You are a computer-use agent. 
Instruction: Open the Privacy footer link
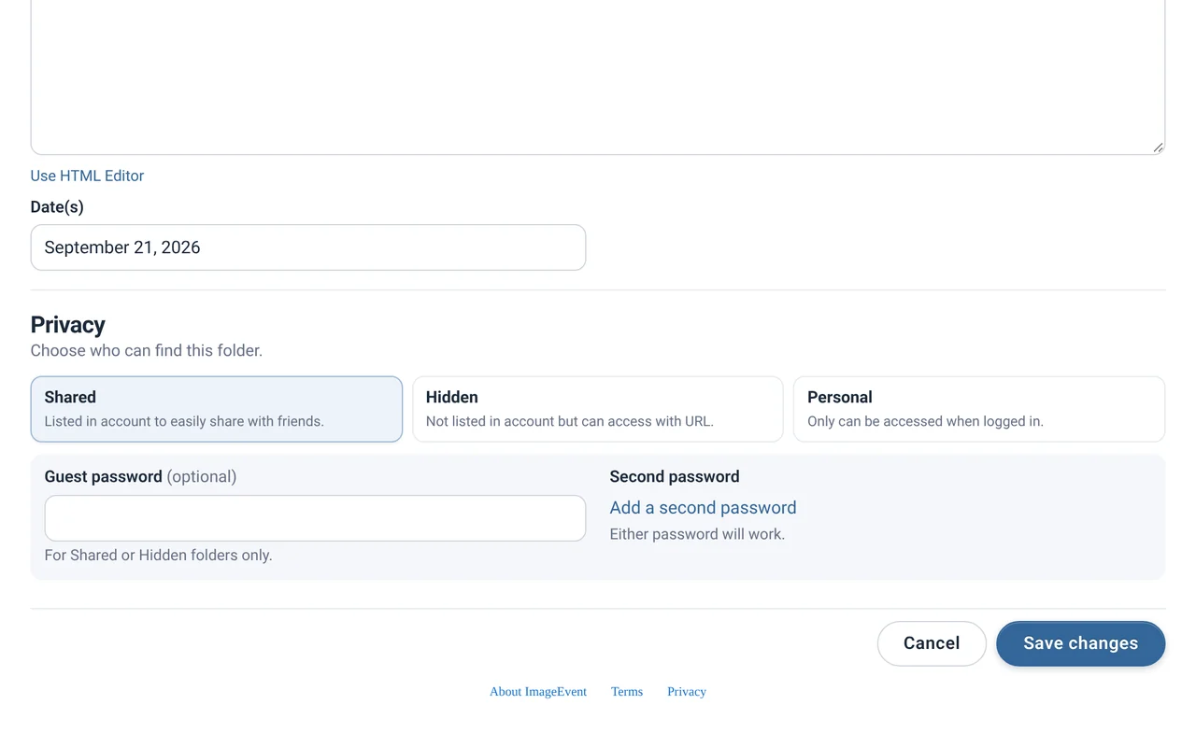(687, 692)
